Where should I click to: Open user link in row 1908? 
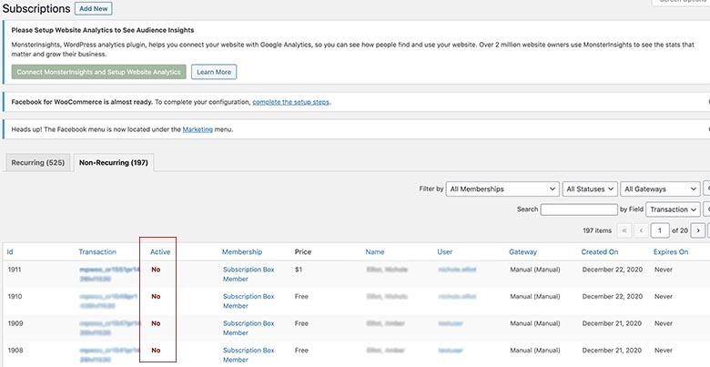click(449, 351)
